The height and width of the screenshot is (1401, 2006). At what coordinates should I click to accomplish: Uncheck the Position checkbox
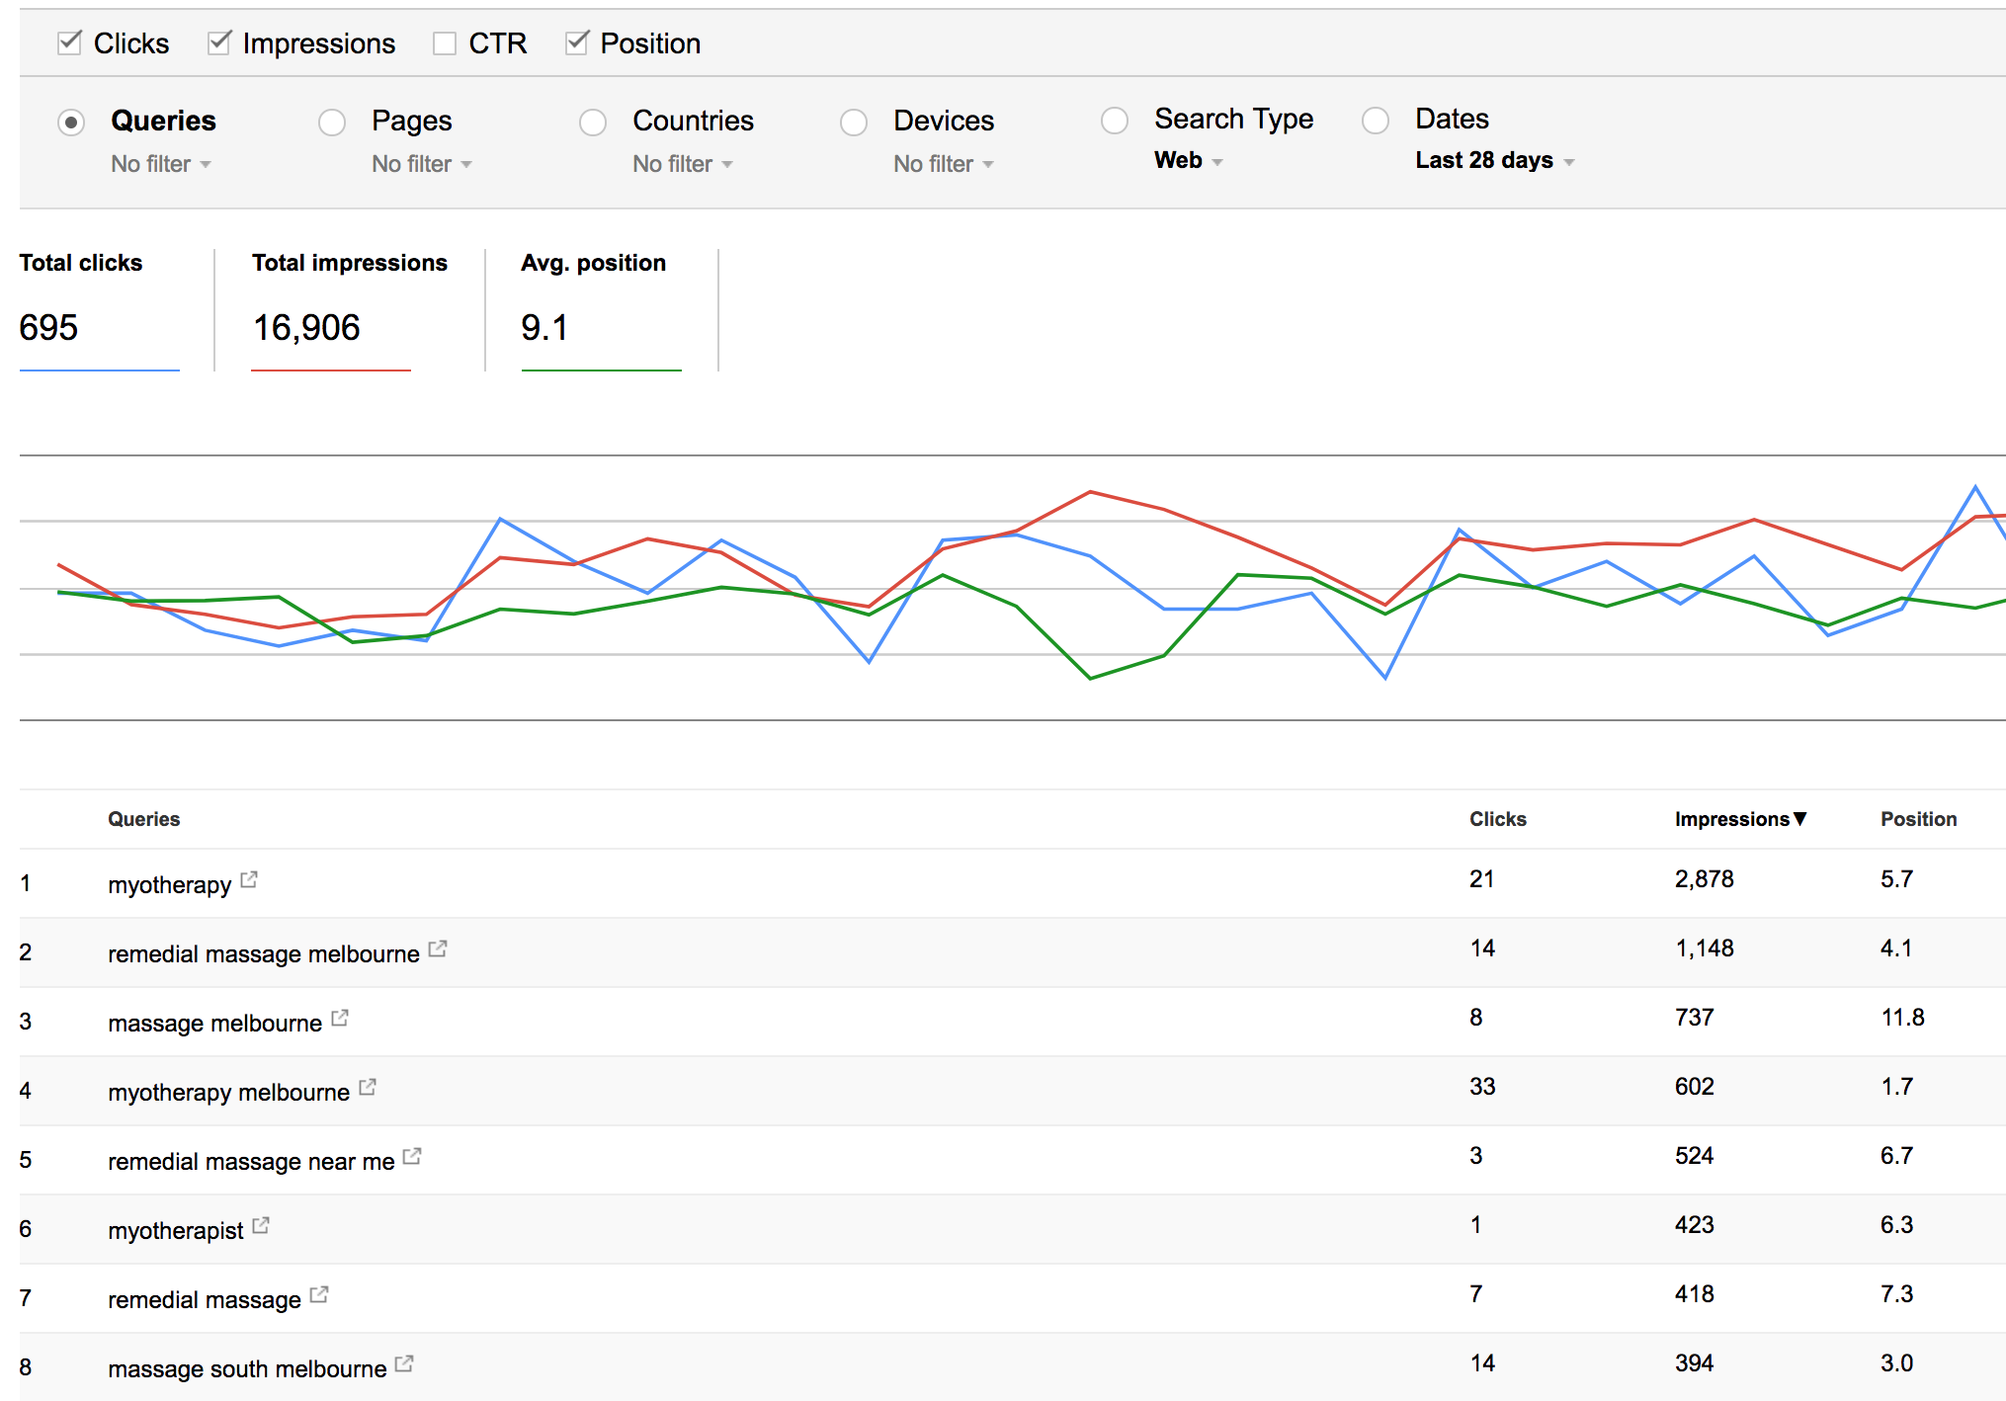click(x=577, y=42)
